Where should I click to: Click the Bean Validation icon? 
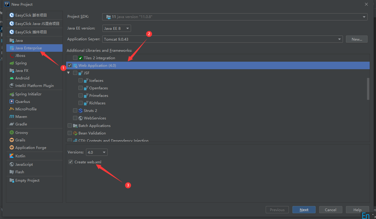click(75, 133)
